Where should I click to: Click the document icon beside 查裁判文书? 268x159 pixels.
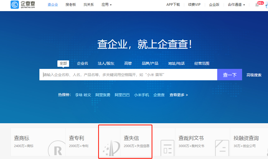point(167,148)
